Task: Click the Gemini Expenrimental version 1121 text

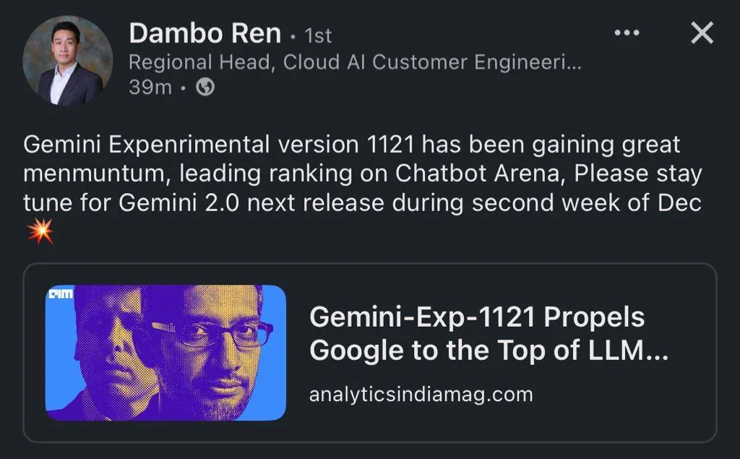Action: pyautogui.click(x=219, y=144)
